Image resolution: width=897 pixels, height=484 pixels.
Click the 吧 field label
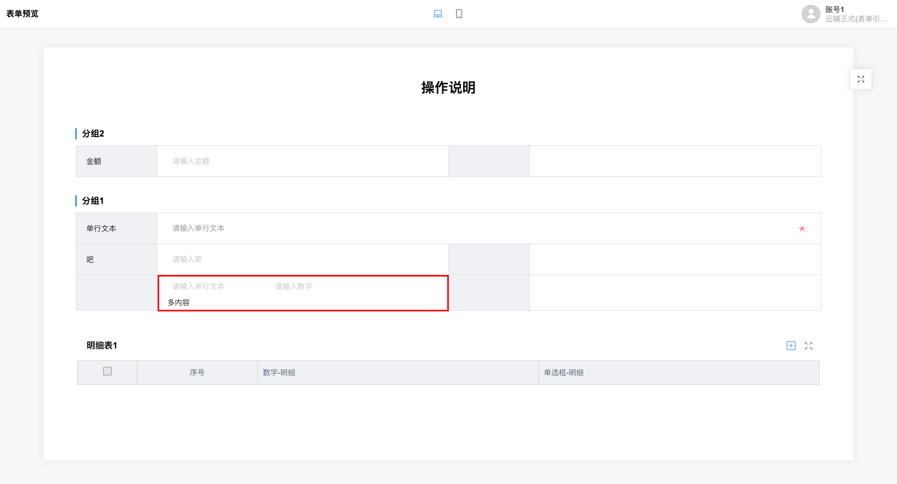pyautogui.click(x=90, y=260)
